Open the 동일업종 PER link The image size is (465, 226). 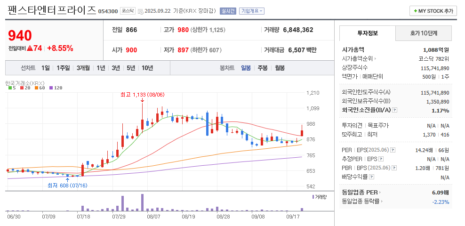point(360,193)
